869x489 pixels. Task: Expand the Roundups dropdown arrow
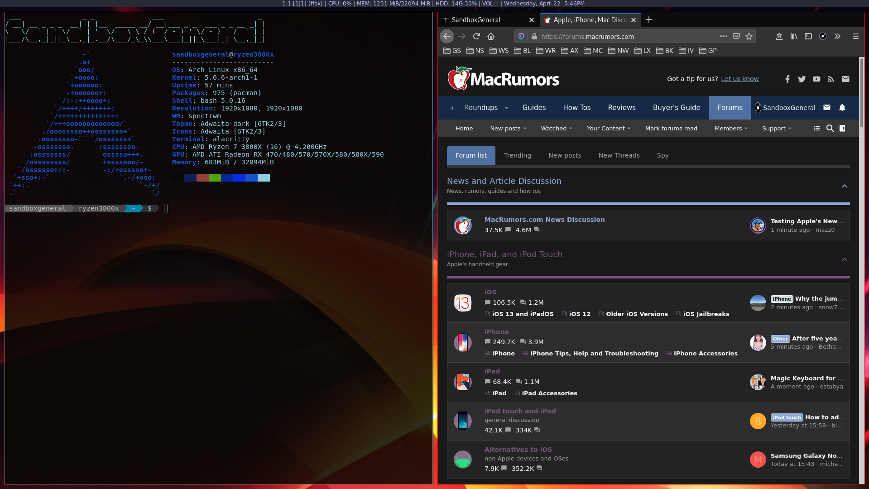[x=507, y=108]
